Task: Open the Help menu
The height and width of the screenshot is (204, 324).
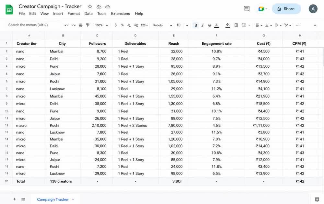Action: (x=139, y=14)
